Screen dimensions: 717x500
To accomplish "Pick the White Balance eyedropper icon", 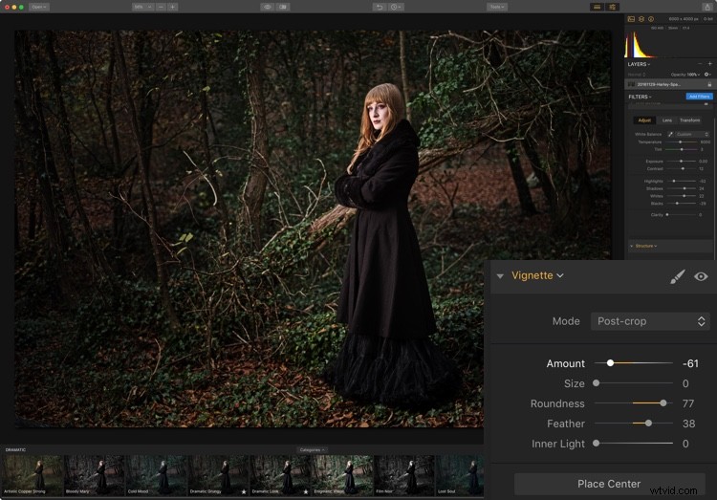I will 670,134.
